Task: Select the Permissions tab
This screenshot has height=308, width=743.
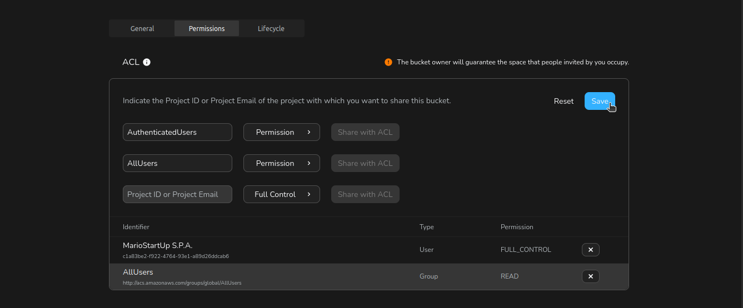Action: (207, 28)
